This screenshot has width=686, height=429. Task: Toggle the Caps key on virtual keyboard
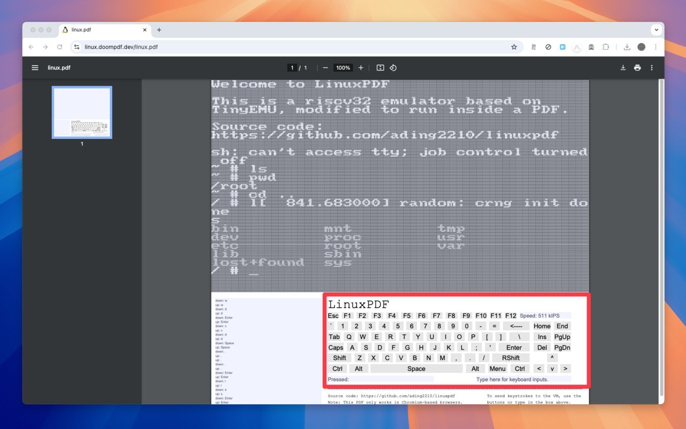tap(335, 347)
